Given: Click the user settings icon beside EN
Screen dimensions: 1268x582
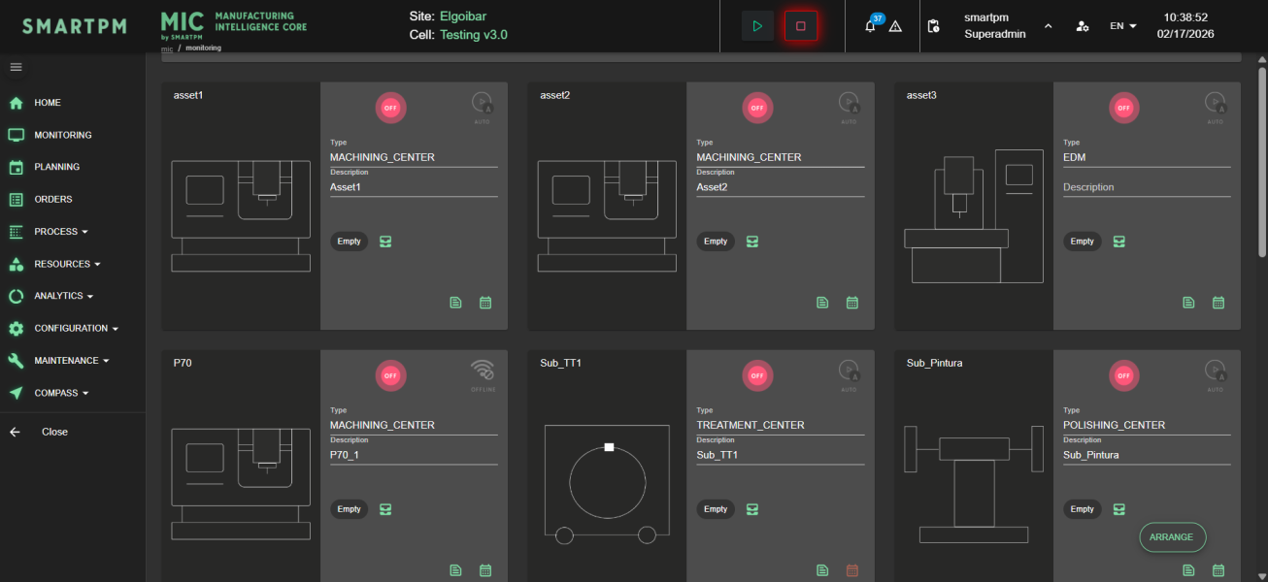Looking at the screenshot, I should (x=1082, y=26).
